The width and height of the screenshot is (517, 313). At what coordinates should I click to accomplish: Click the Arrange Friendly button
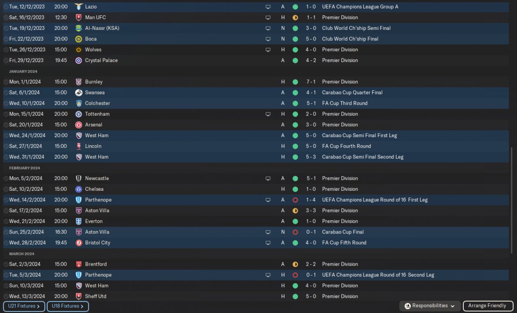pos(488,306)
